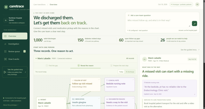
Task: Open the Investigation sidebar item
Action: click(x=15, y=44)
